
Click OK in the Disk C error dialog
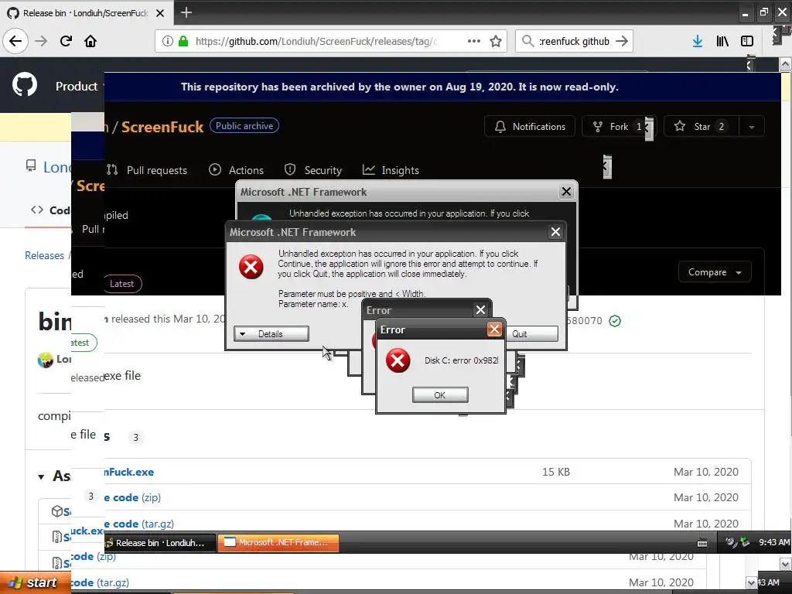[x=440, y=395]
